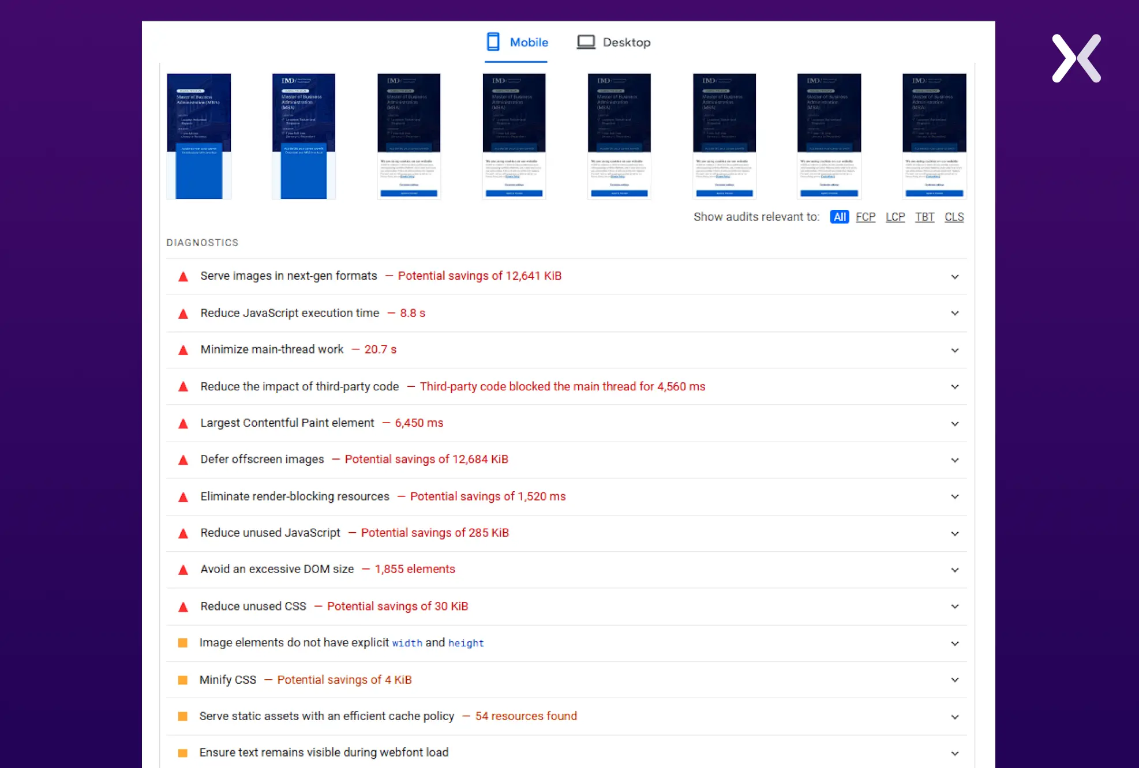
Task: Open the first filmstrip screenshot thumbnail
Action: tap(199, 136)
